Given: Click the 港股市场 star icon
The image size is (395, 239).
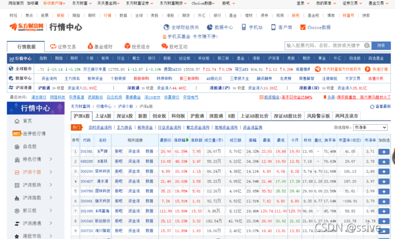Looking at the screenshot, I should 17,236.
